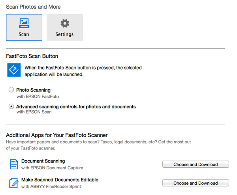Click the Settings gear icon
The height and width of the screenshot is (195, 237).
click(x=65, y=23)
